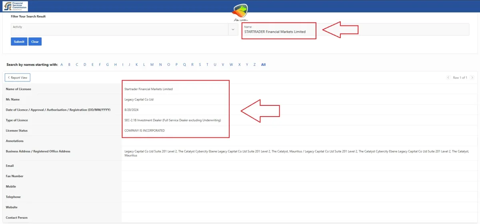Filter names starting with X

point(240,65)
